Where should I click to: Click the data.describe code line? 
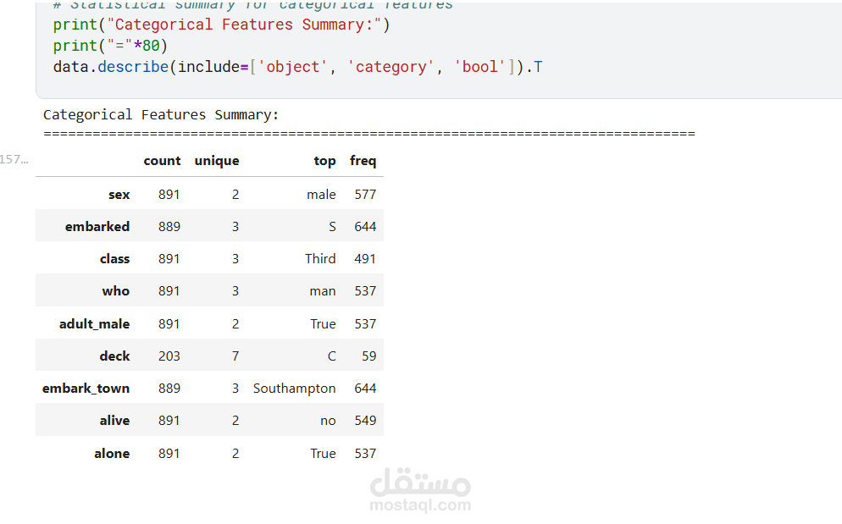[x=296, y=66]
